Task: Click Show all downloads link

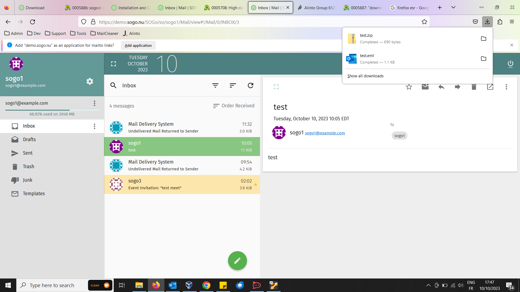Action: click(x=365, y=76)
